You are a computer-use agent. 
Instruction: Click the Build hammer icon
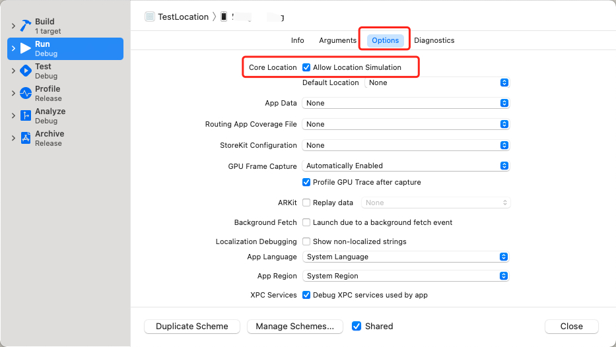26,26
